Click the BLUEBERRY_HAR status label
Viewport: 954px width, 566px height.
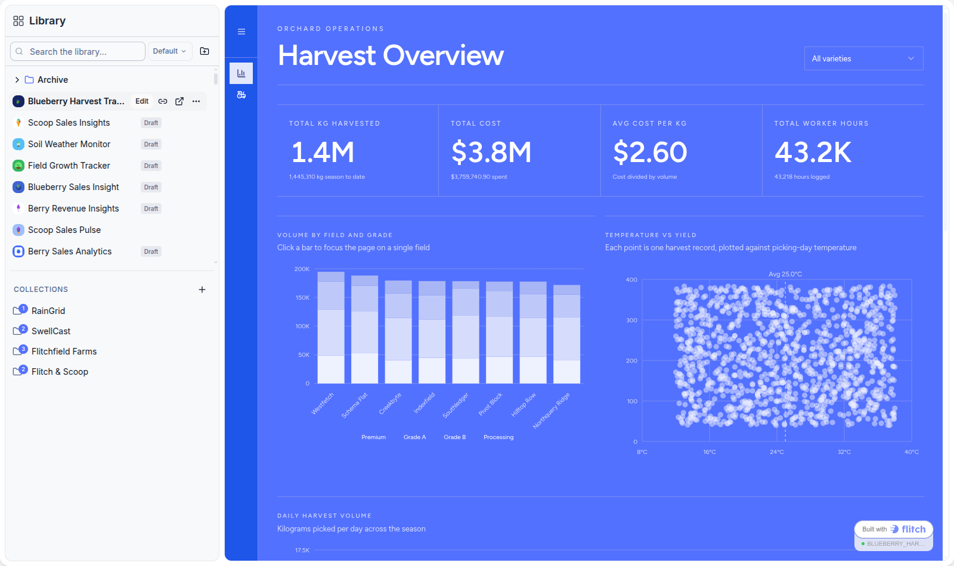tap(896, 544)
